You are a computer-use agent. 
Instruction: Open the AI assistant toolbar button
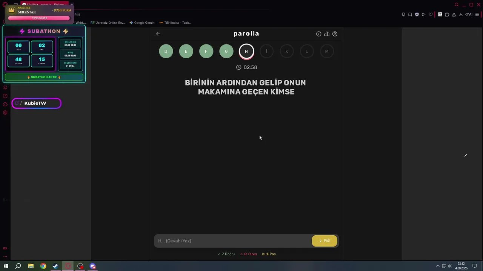469,14
